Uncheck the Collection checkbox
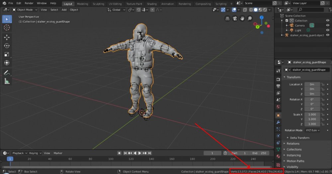The height and width of the screenshot is (174, 332). tap(287, 21)
